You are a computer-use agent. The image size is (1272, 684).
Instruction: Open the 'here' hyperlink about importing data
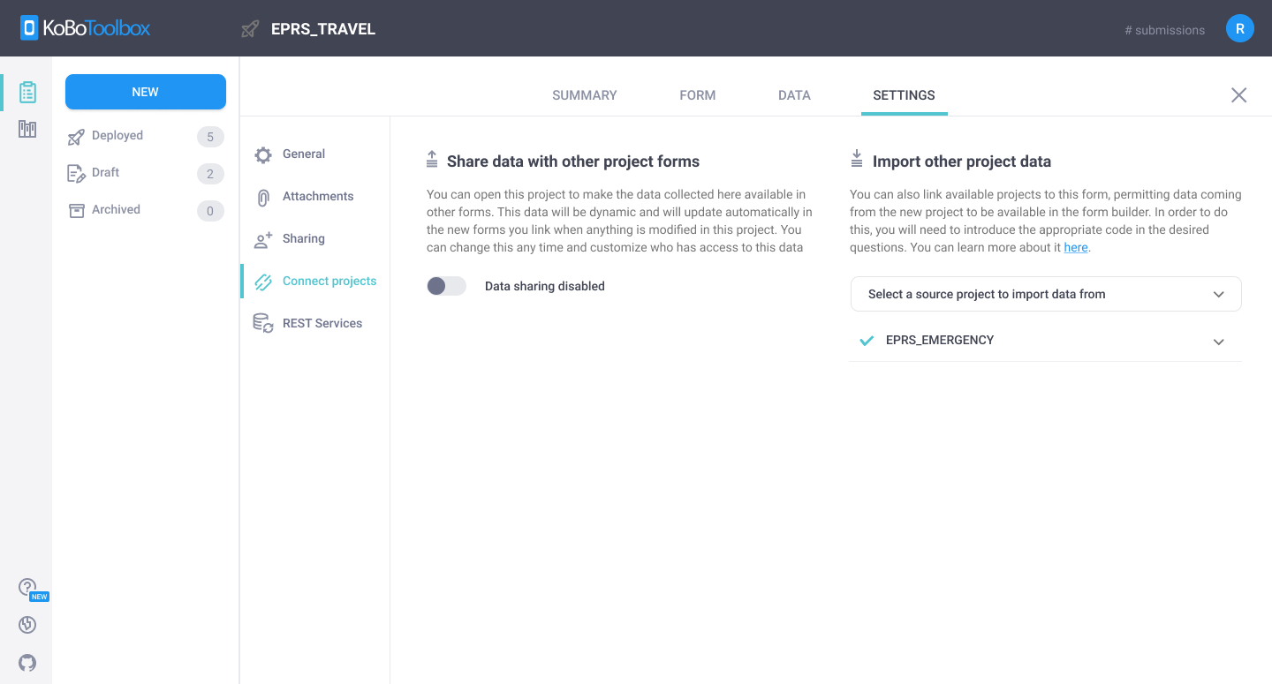coord(1076,247)
